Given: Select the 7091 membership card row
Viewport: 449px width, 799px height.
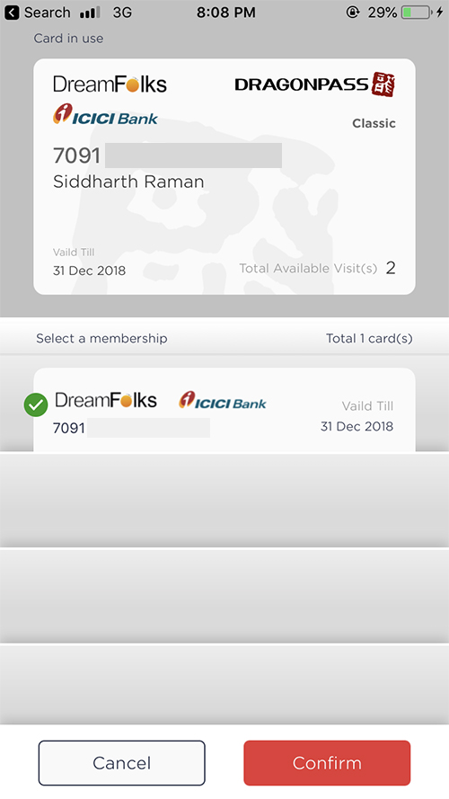Looking at the screenshot, I should [224, 410].
